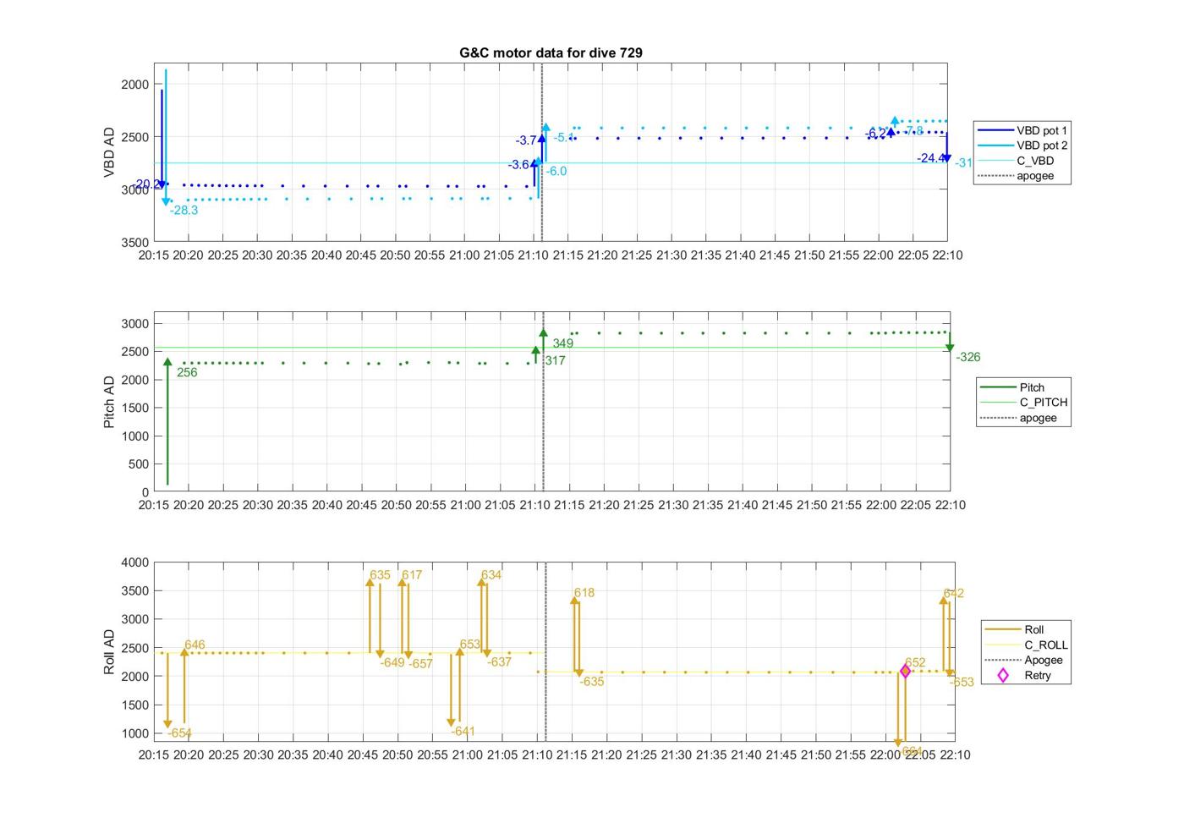Select the C_PITCH legend entry

(1023, 403)
